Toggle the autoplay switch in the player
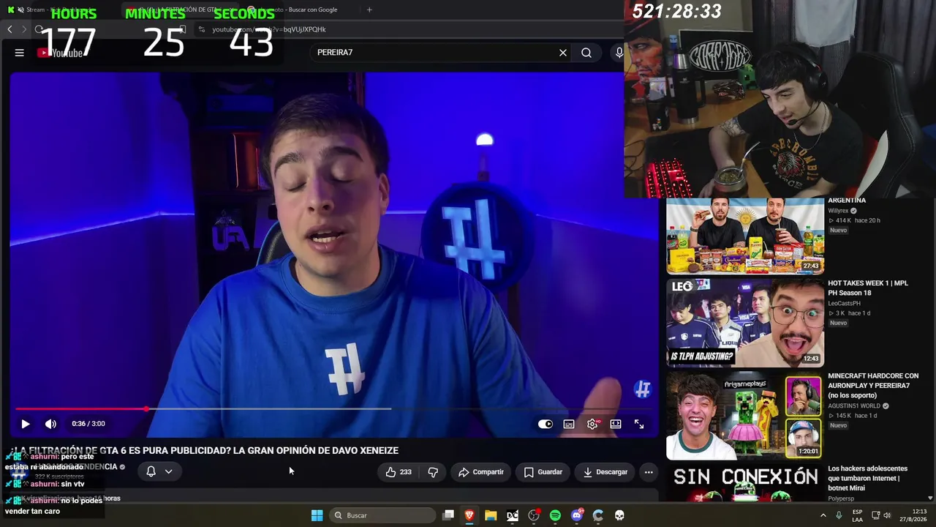This screenshot has height=527, width=936. click(x=546, y=424)
